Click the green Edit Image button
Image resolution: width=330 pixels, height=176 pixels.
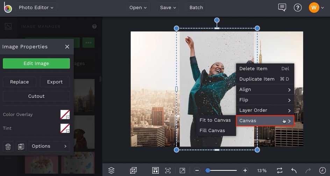coord(36,63)
